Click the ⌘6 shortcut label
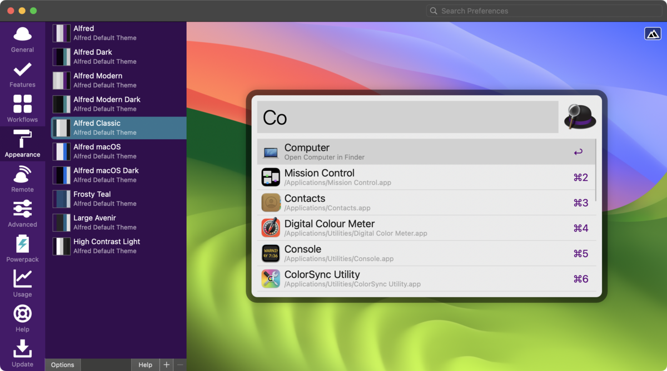Image resolution: width=667 pixels, height=371 pixels. [581, 279]
